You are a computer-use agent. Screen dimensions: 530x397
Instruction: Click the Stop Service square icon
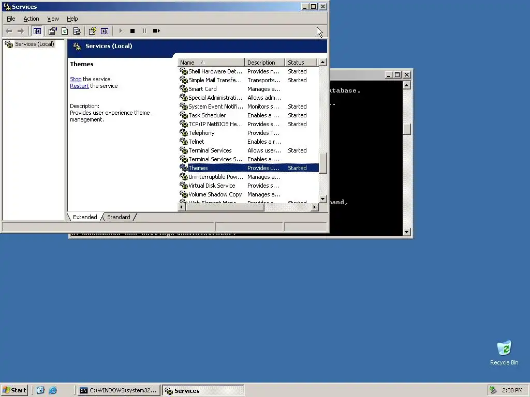(132, 31)
